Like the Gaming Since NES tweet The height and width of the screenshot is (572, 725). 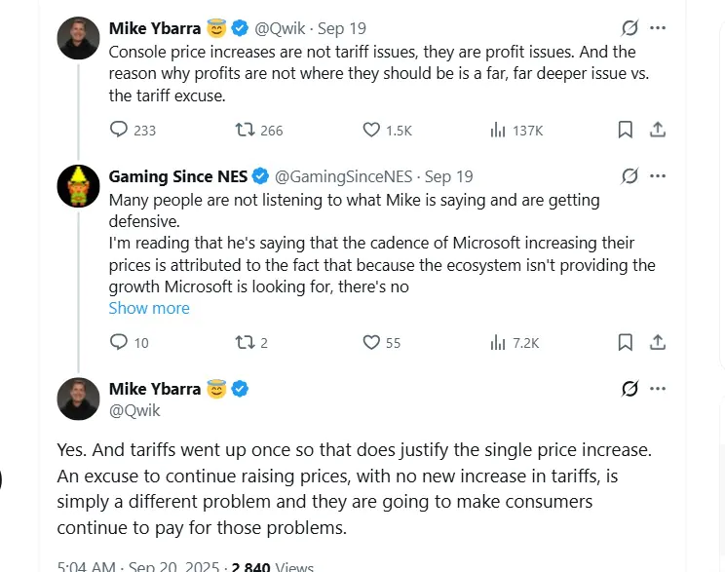click(371, 342)
